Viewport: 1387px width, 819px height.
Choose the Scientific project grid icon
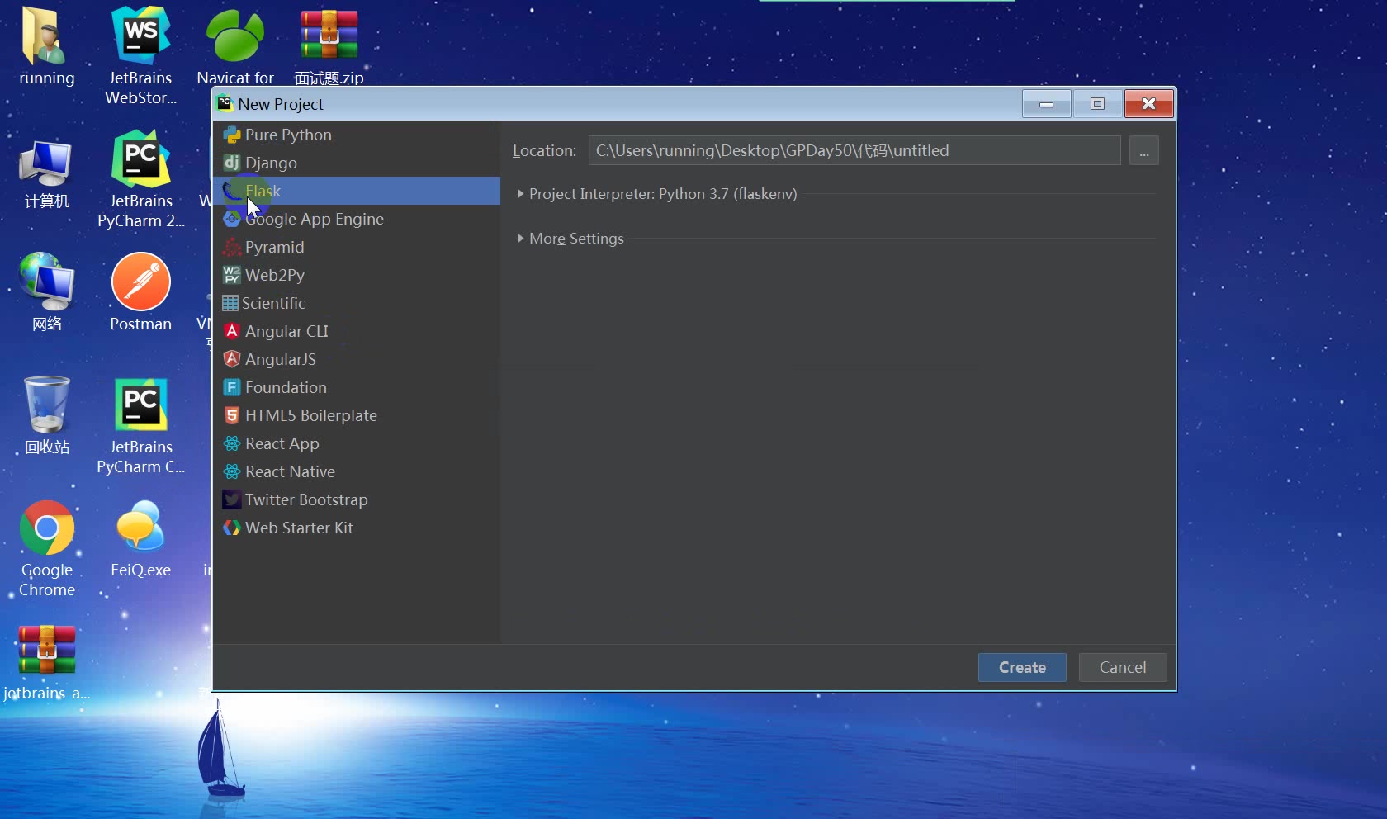[x=230, y=303]
